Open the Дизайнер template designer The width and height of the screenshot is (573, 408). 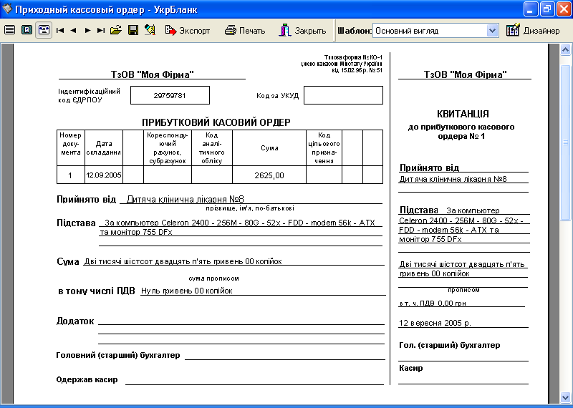[533, 31]
